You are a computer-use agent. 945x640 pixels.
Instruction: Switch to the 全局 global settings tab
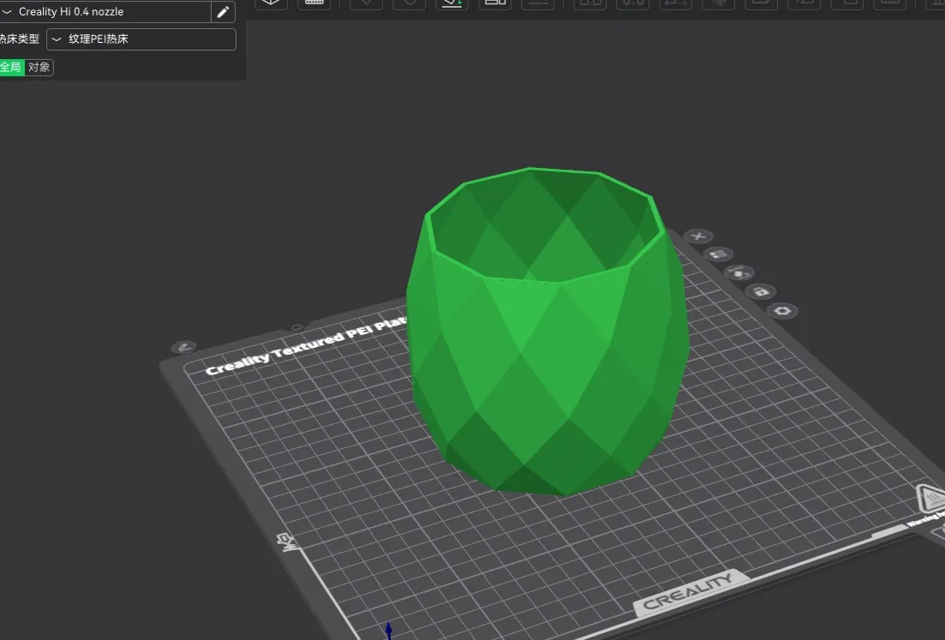pyautogui.click(x=11, y=67)
